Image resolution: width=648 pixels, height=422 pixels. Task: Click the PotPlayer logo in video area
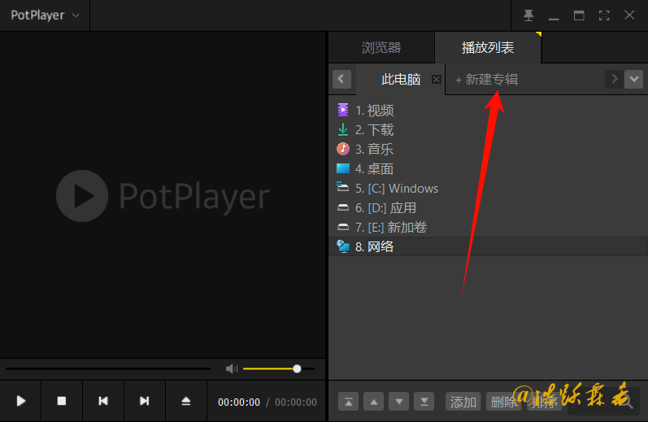point(163,195)
